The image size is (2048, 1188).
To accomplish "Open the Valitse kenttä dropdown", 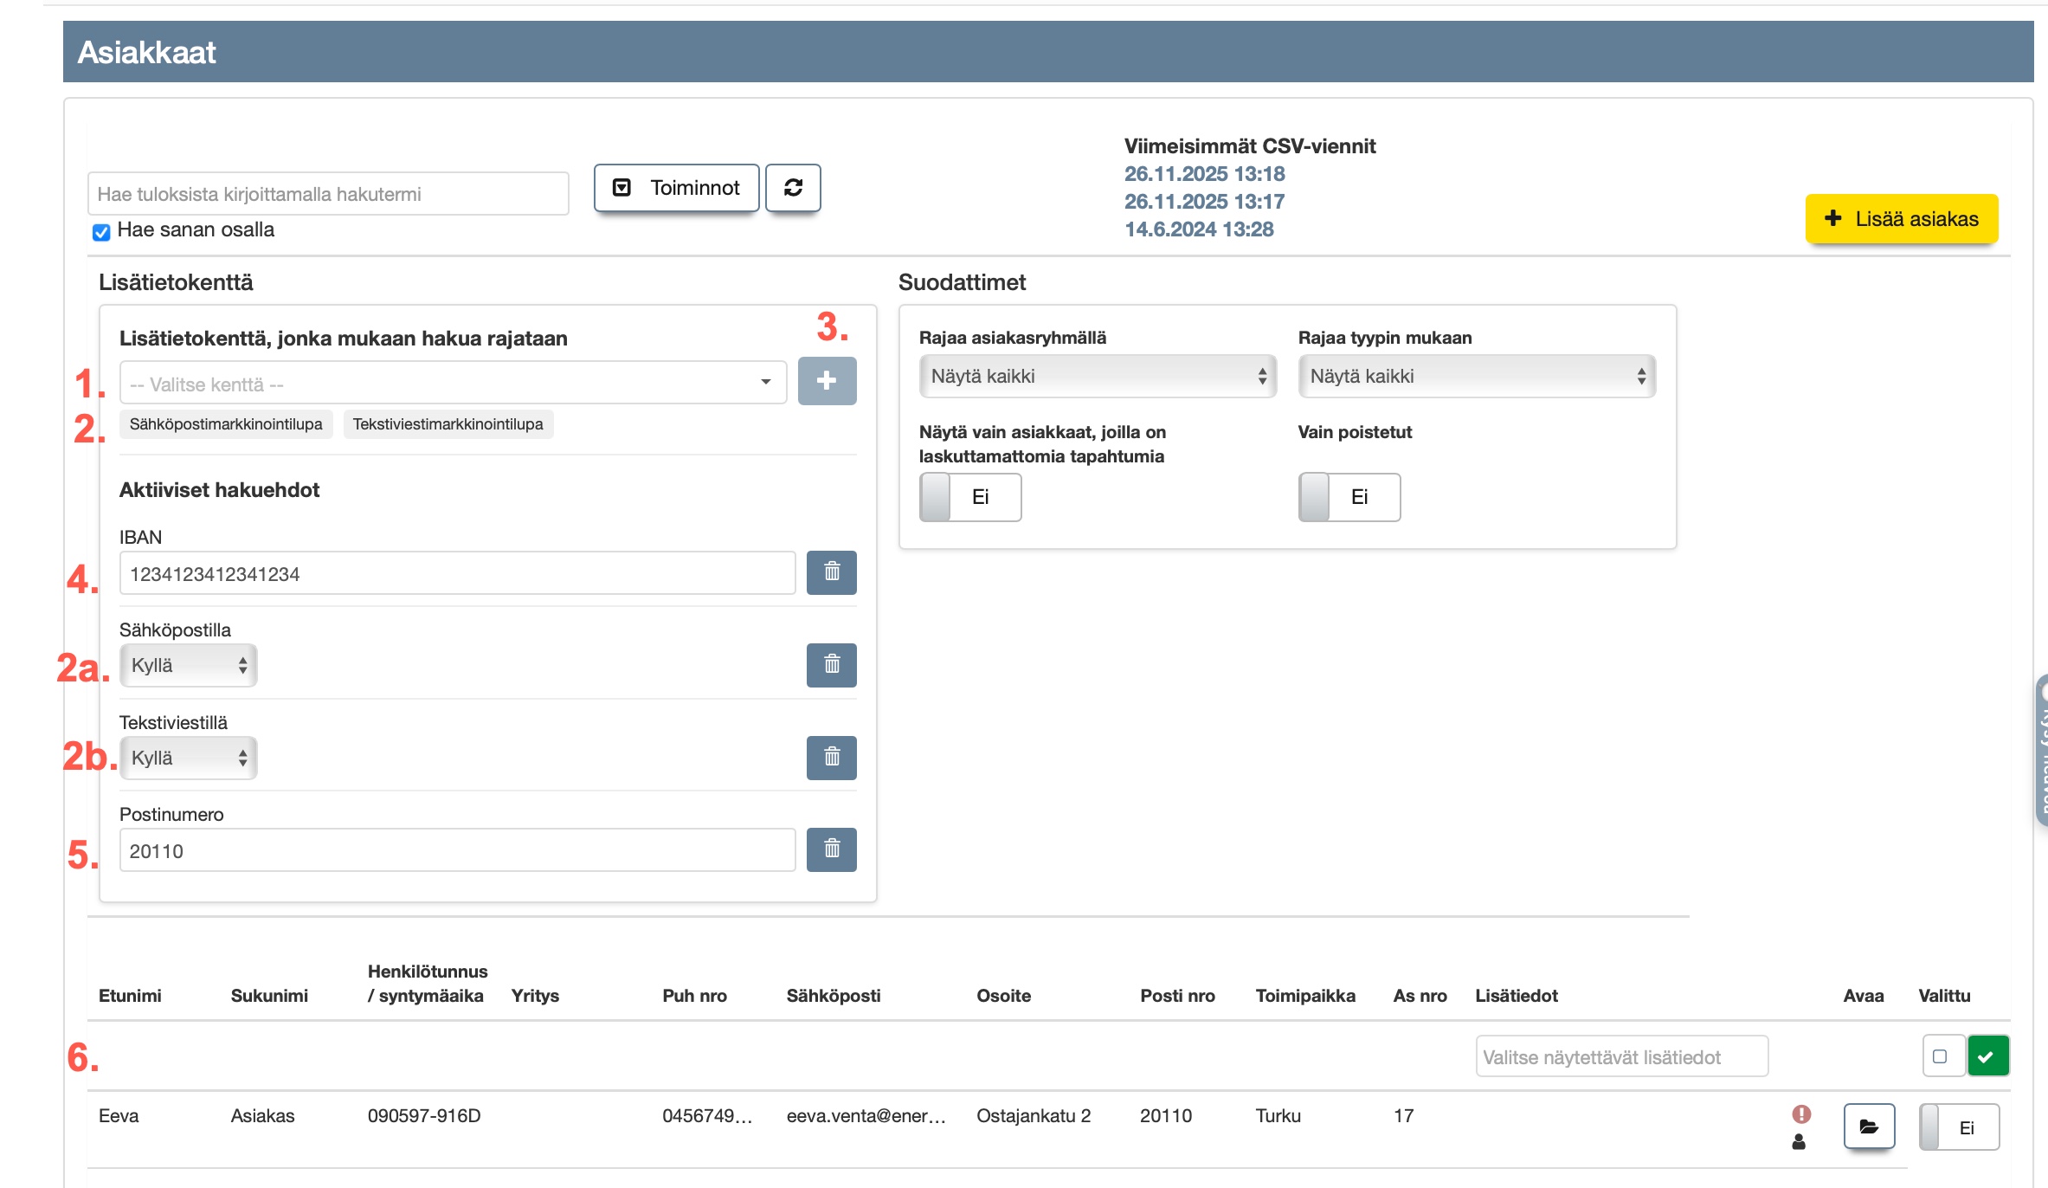I will pyautogui.click(x=453, y=383).
